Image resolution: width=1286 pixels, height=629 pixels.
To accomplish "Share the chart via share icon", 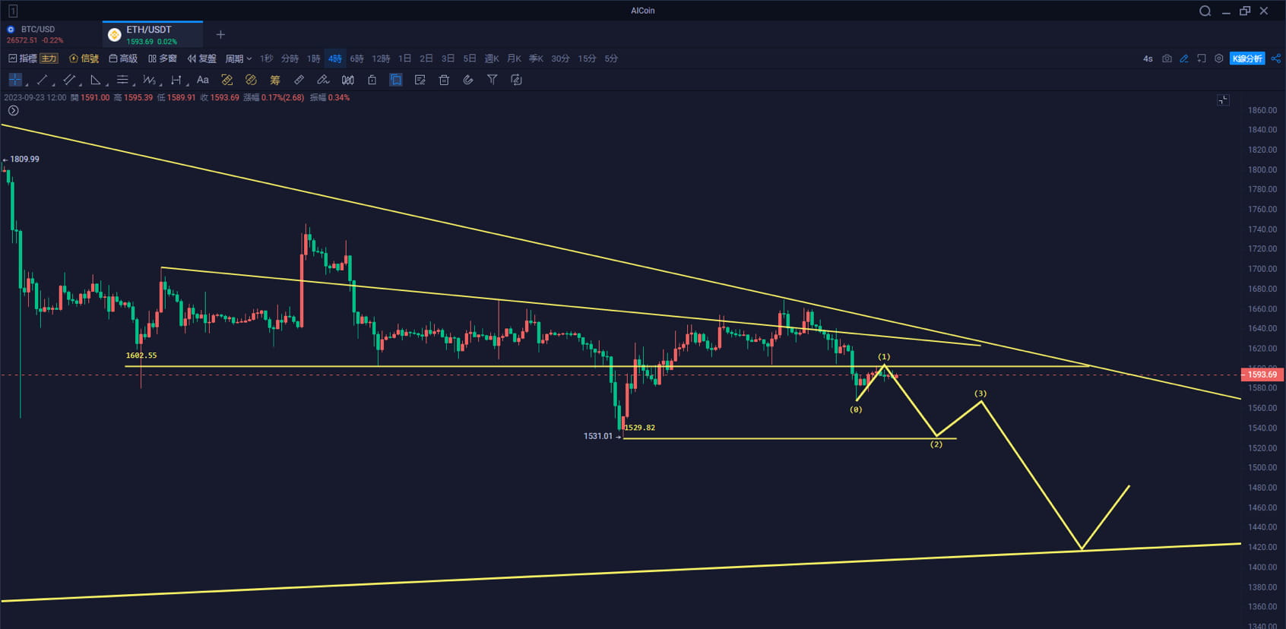I will [x=1276, y=58].
